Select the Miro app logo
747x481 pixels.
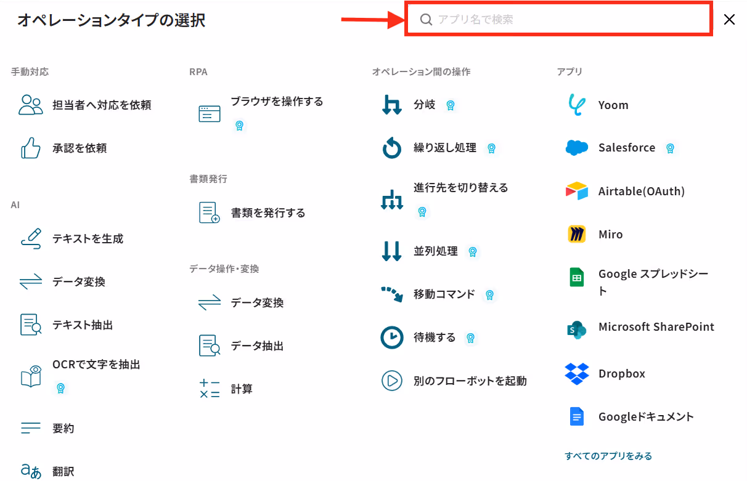click(577, 235)
